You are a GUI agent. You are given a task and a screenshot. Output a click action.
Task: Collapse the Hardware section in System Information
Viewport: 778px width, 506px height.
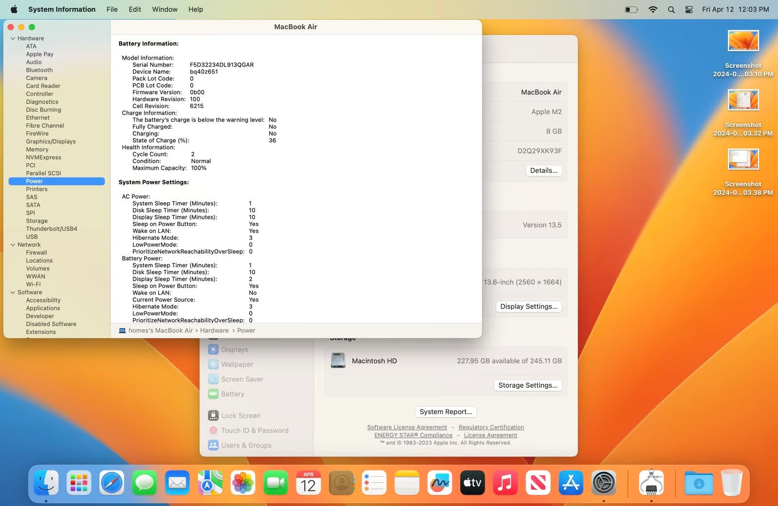tap(12, 38)
